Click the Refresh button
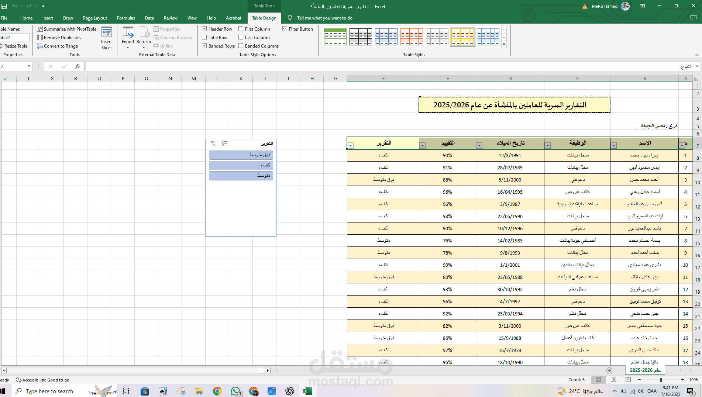The height and width of the screenshot is (397, 702). tap(144, 38)
